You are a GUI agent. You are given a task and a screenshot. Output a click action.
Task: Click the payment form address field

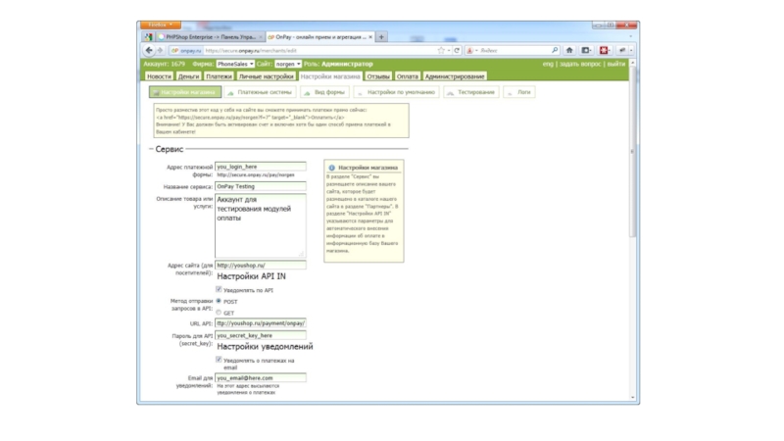click(261, 167)
